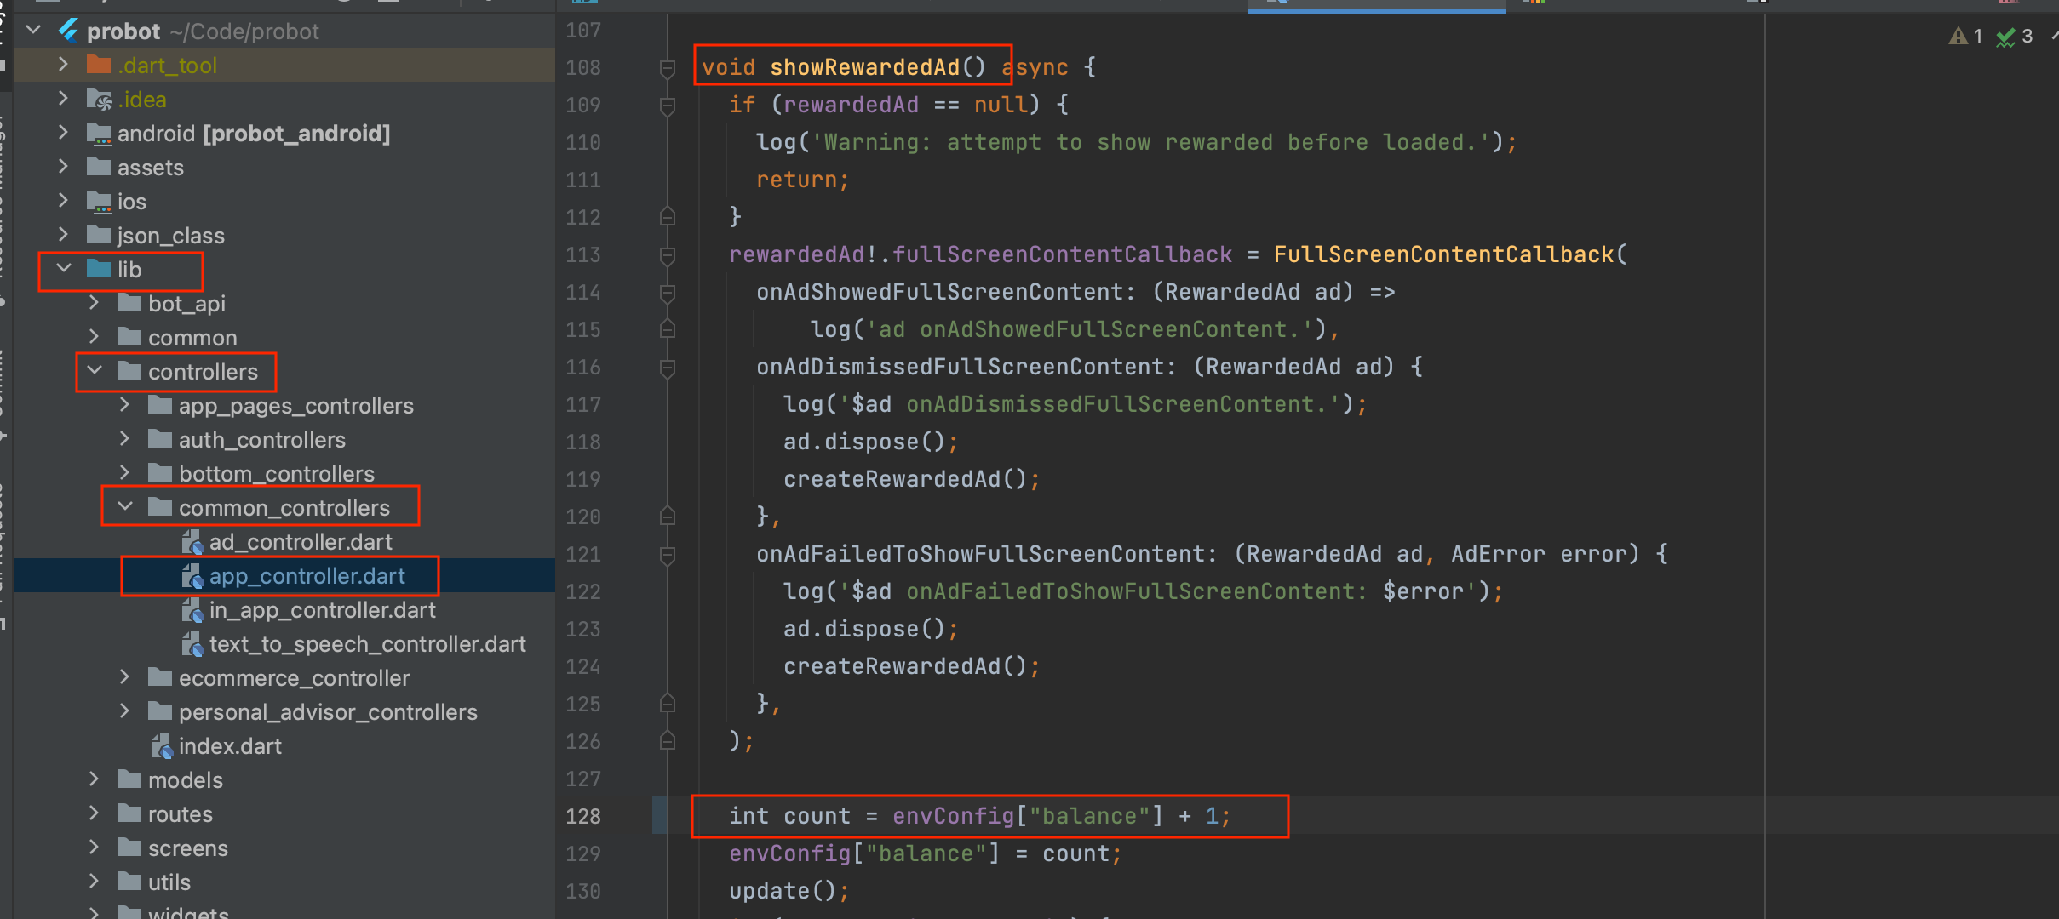Screen dimensions: 2059x919
Task: Collapse the probot project root node
Action: 32,30
